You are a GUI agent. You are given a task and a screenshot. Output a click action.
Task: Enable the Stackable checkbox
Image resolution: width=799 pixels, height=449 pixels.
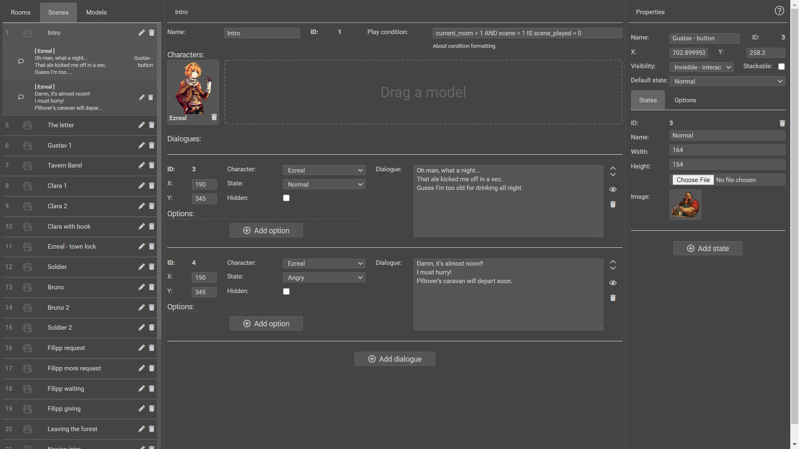pyautogui.click(x=781, y=67)
